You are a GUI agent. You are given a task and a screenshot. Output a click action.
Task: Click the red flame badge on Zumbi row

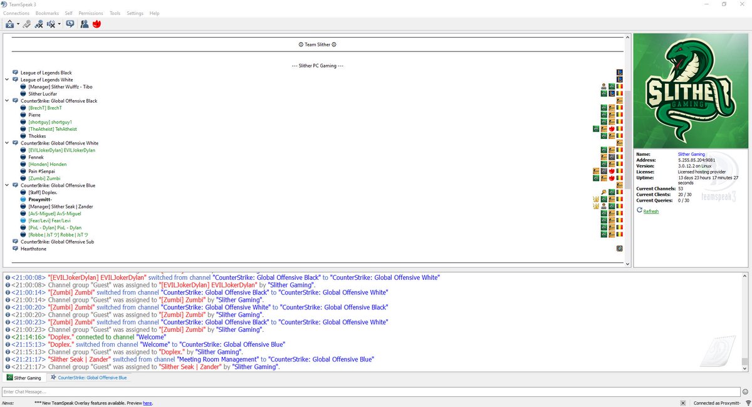click(x=611, y=178)
